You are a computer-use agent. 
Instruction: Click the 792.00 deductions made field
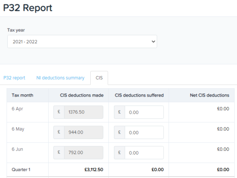click(84, 153)
